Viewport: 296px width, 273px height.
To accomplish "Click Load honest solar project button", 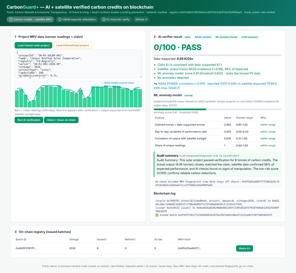I will coord(33,45).
